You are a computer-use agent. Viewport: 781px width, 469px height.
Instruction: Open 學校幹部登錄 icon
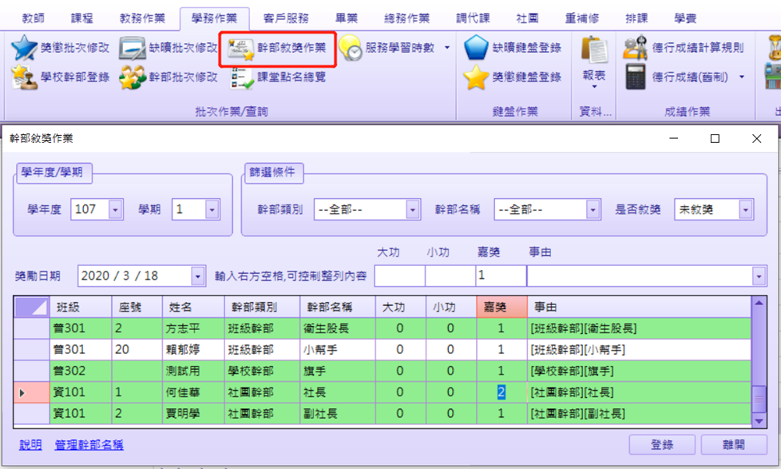(x=24, y=78)
